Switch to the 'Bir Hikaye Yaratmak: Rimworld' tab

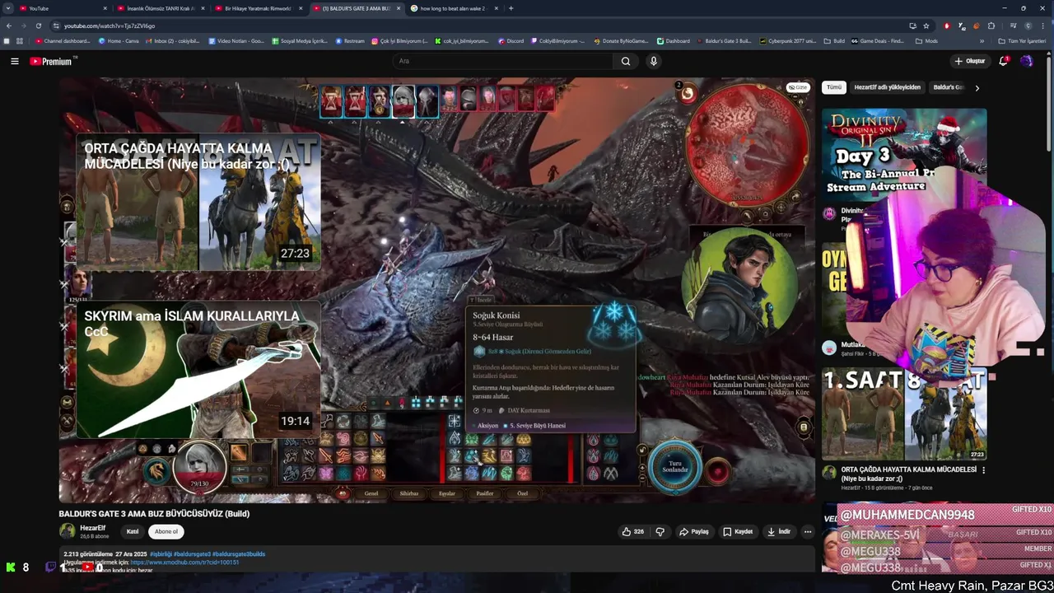click(x=258, y=8)
